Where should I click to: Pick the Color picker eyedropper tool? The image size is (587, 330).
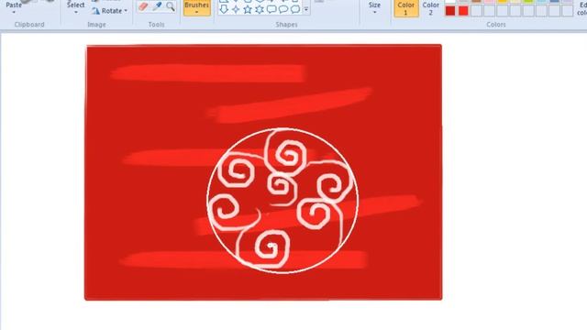point(157,6)
